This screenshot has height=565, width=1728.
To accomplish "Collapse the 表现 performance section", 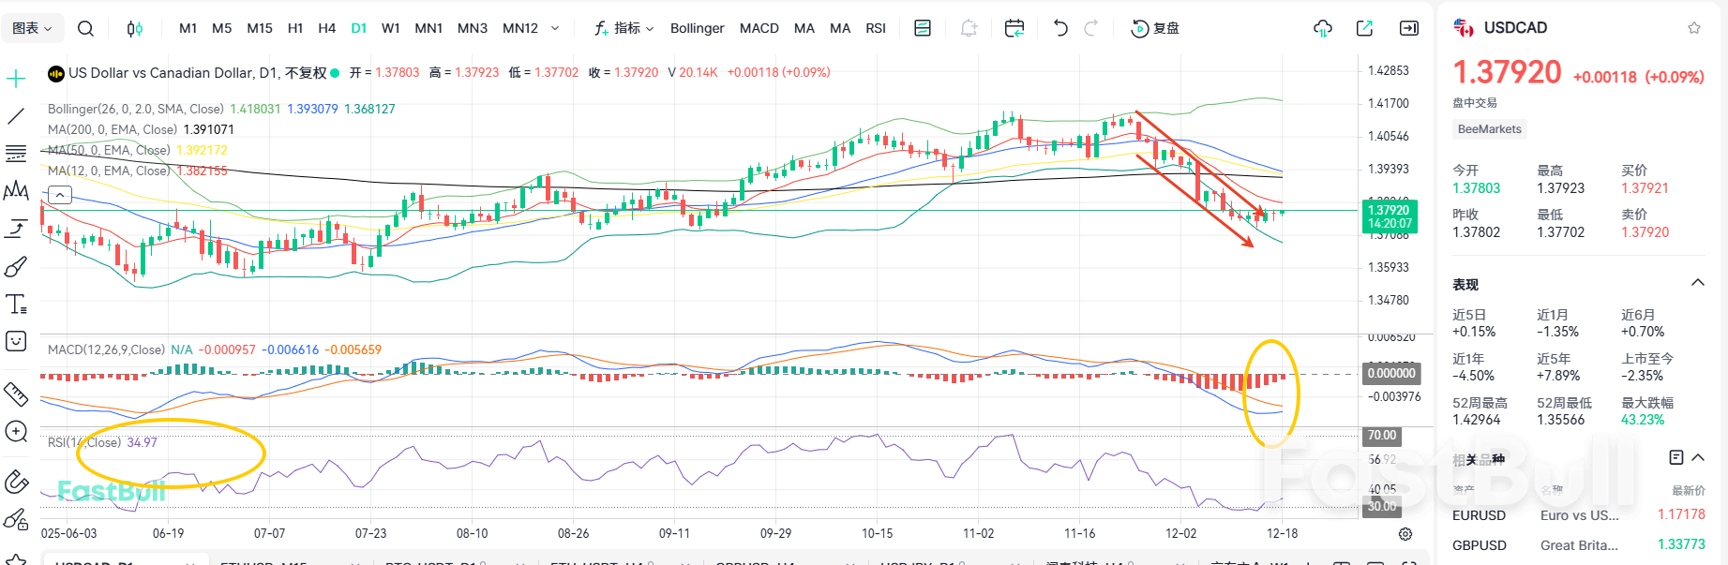I will (1697, 283).
